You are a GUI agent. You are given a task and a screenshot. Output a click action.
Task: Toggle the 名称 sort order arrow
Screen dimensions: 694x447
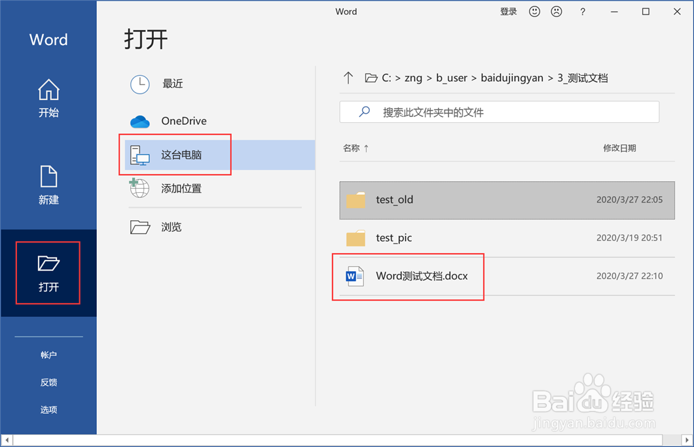pos(367,148)
